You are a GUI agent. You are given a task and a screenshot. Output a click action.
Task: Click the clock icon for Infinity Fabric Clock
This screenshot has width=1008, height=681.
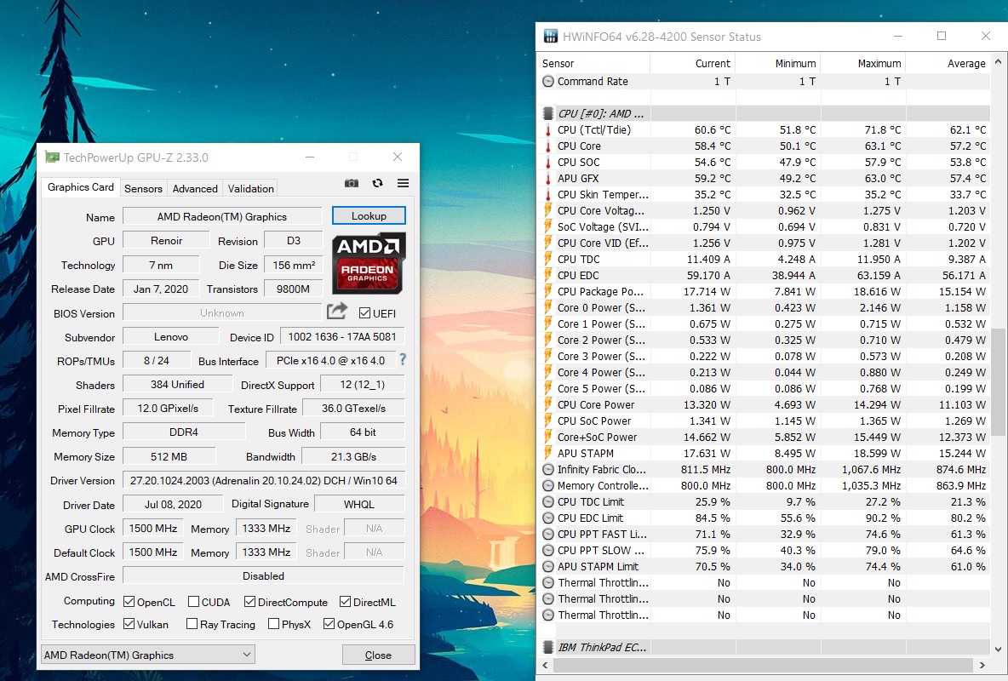tap(548, 469)
